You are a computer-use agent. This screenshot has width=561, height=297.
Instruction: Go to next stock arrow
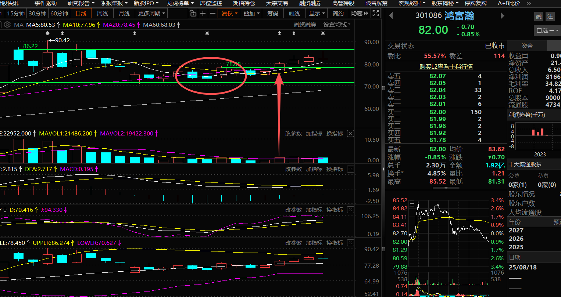[503, 16]
